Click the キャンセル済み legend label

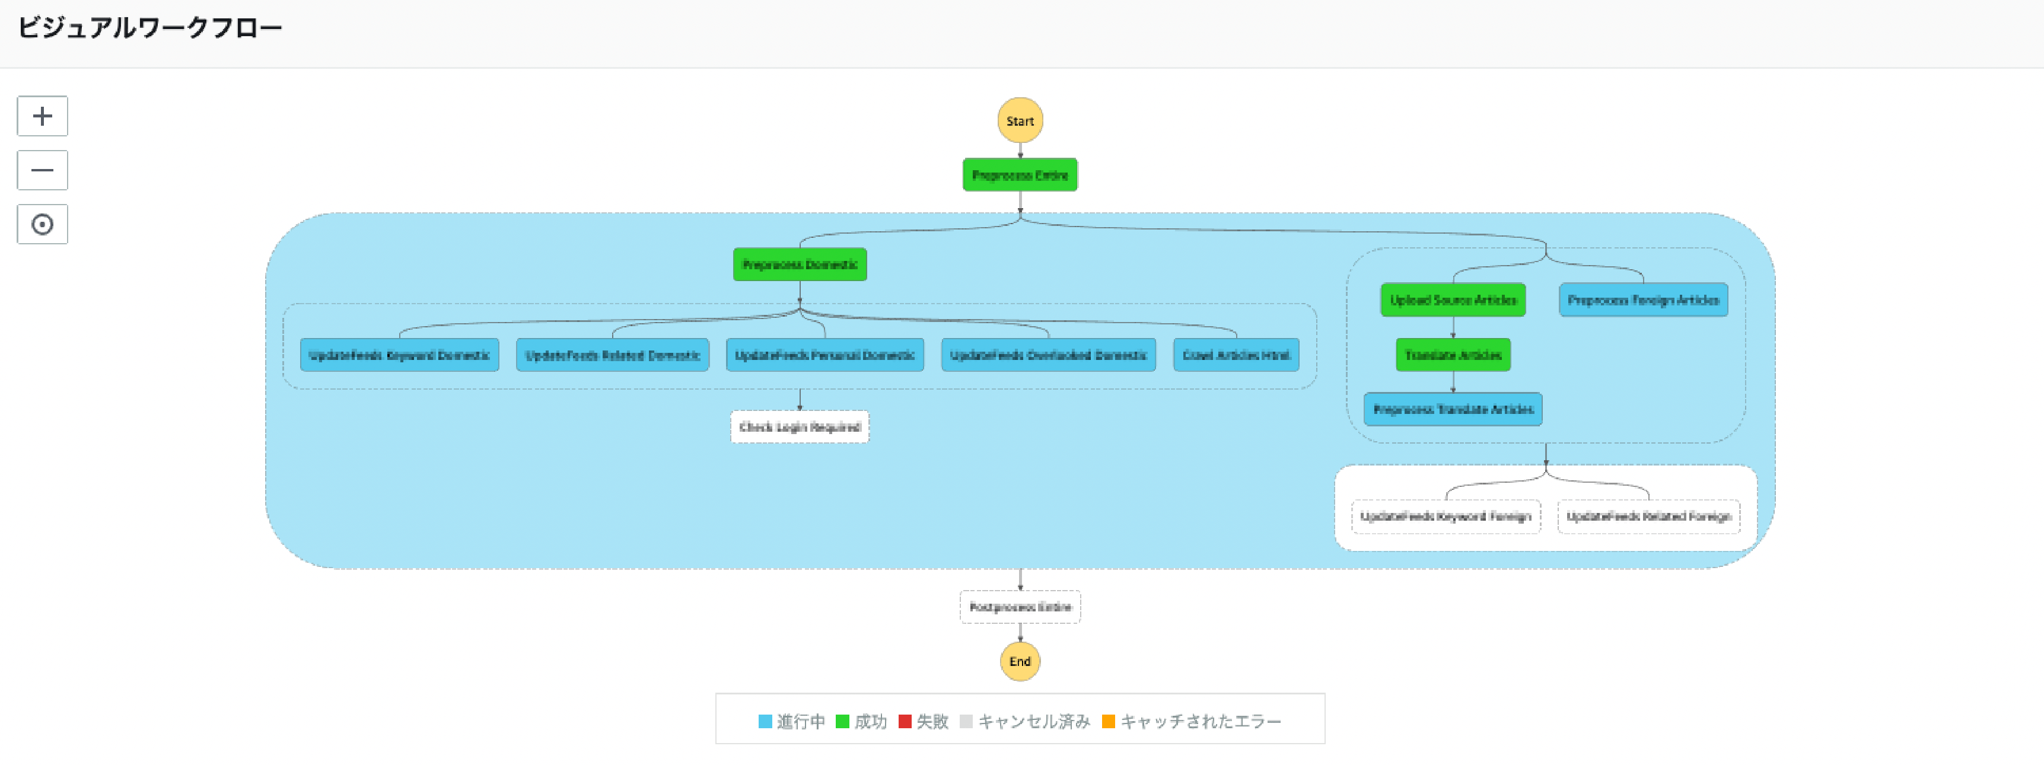tap(1034, 721)
